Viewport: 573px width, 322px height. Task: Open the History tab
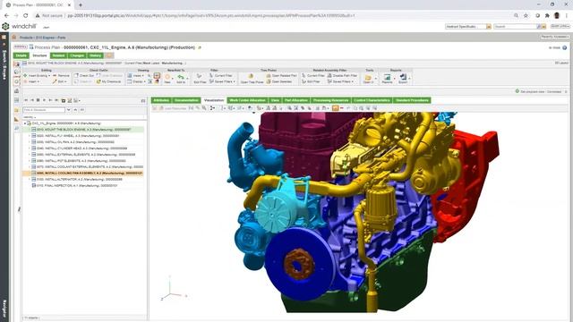[96, 55]
